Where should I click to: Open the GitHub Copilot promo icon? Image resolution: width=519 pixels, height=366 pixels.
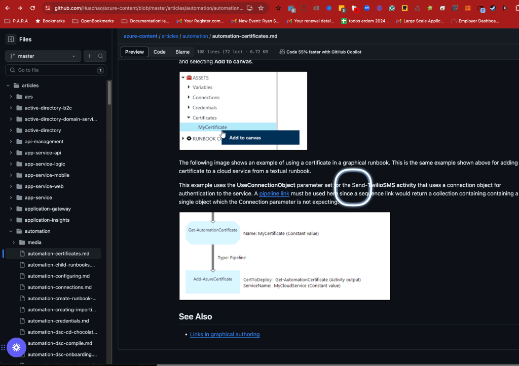282,52
